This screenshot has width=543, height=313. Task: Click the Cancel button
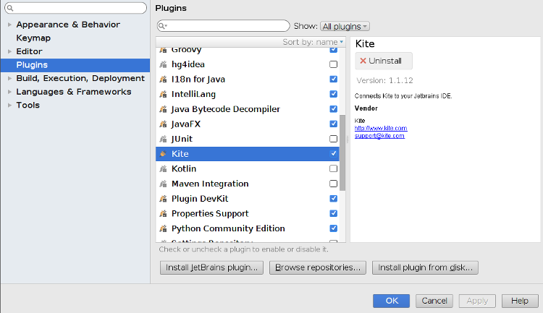434,301
